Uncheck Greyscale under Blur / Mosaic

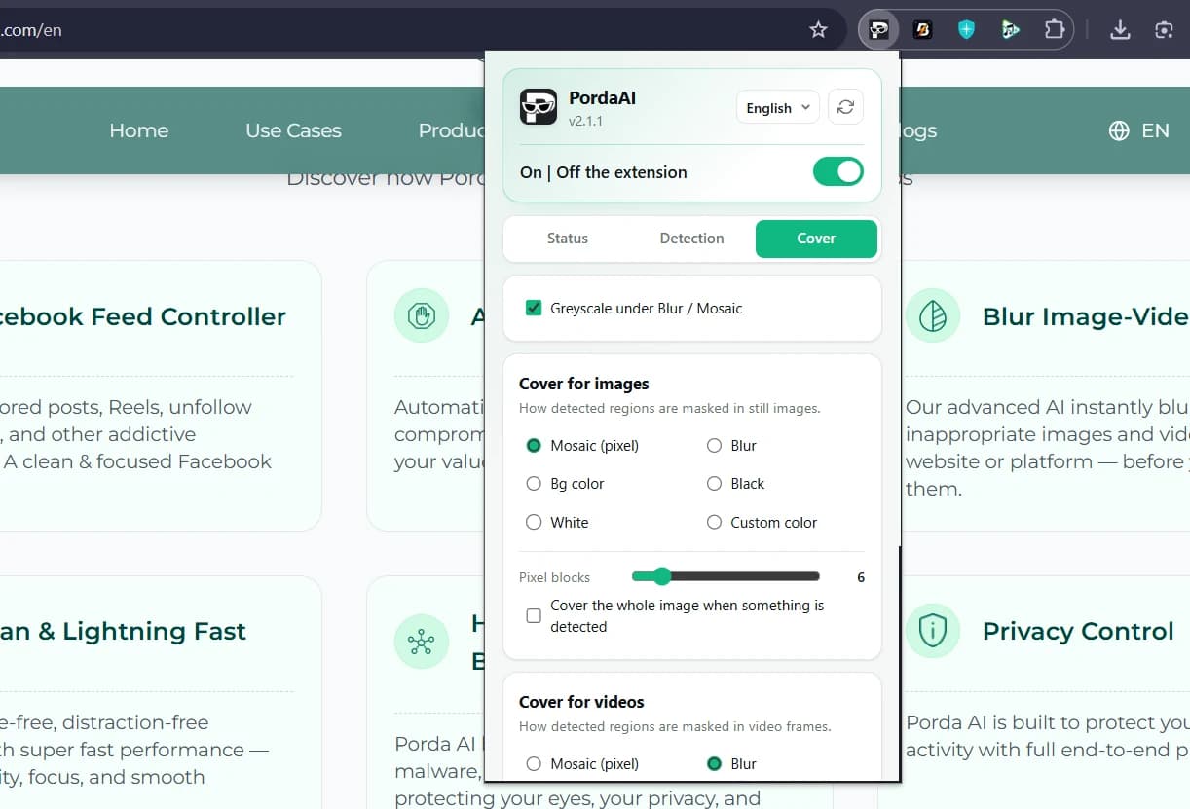pos(534,309)
